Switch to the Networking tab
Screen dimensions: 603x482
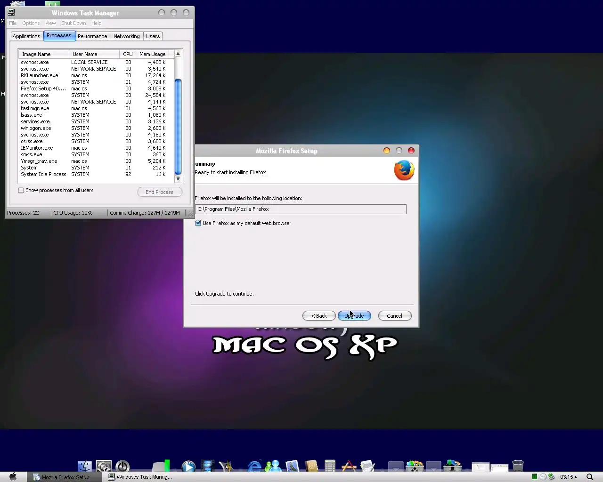click(x=126, y=36)
